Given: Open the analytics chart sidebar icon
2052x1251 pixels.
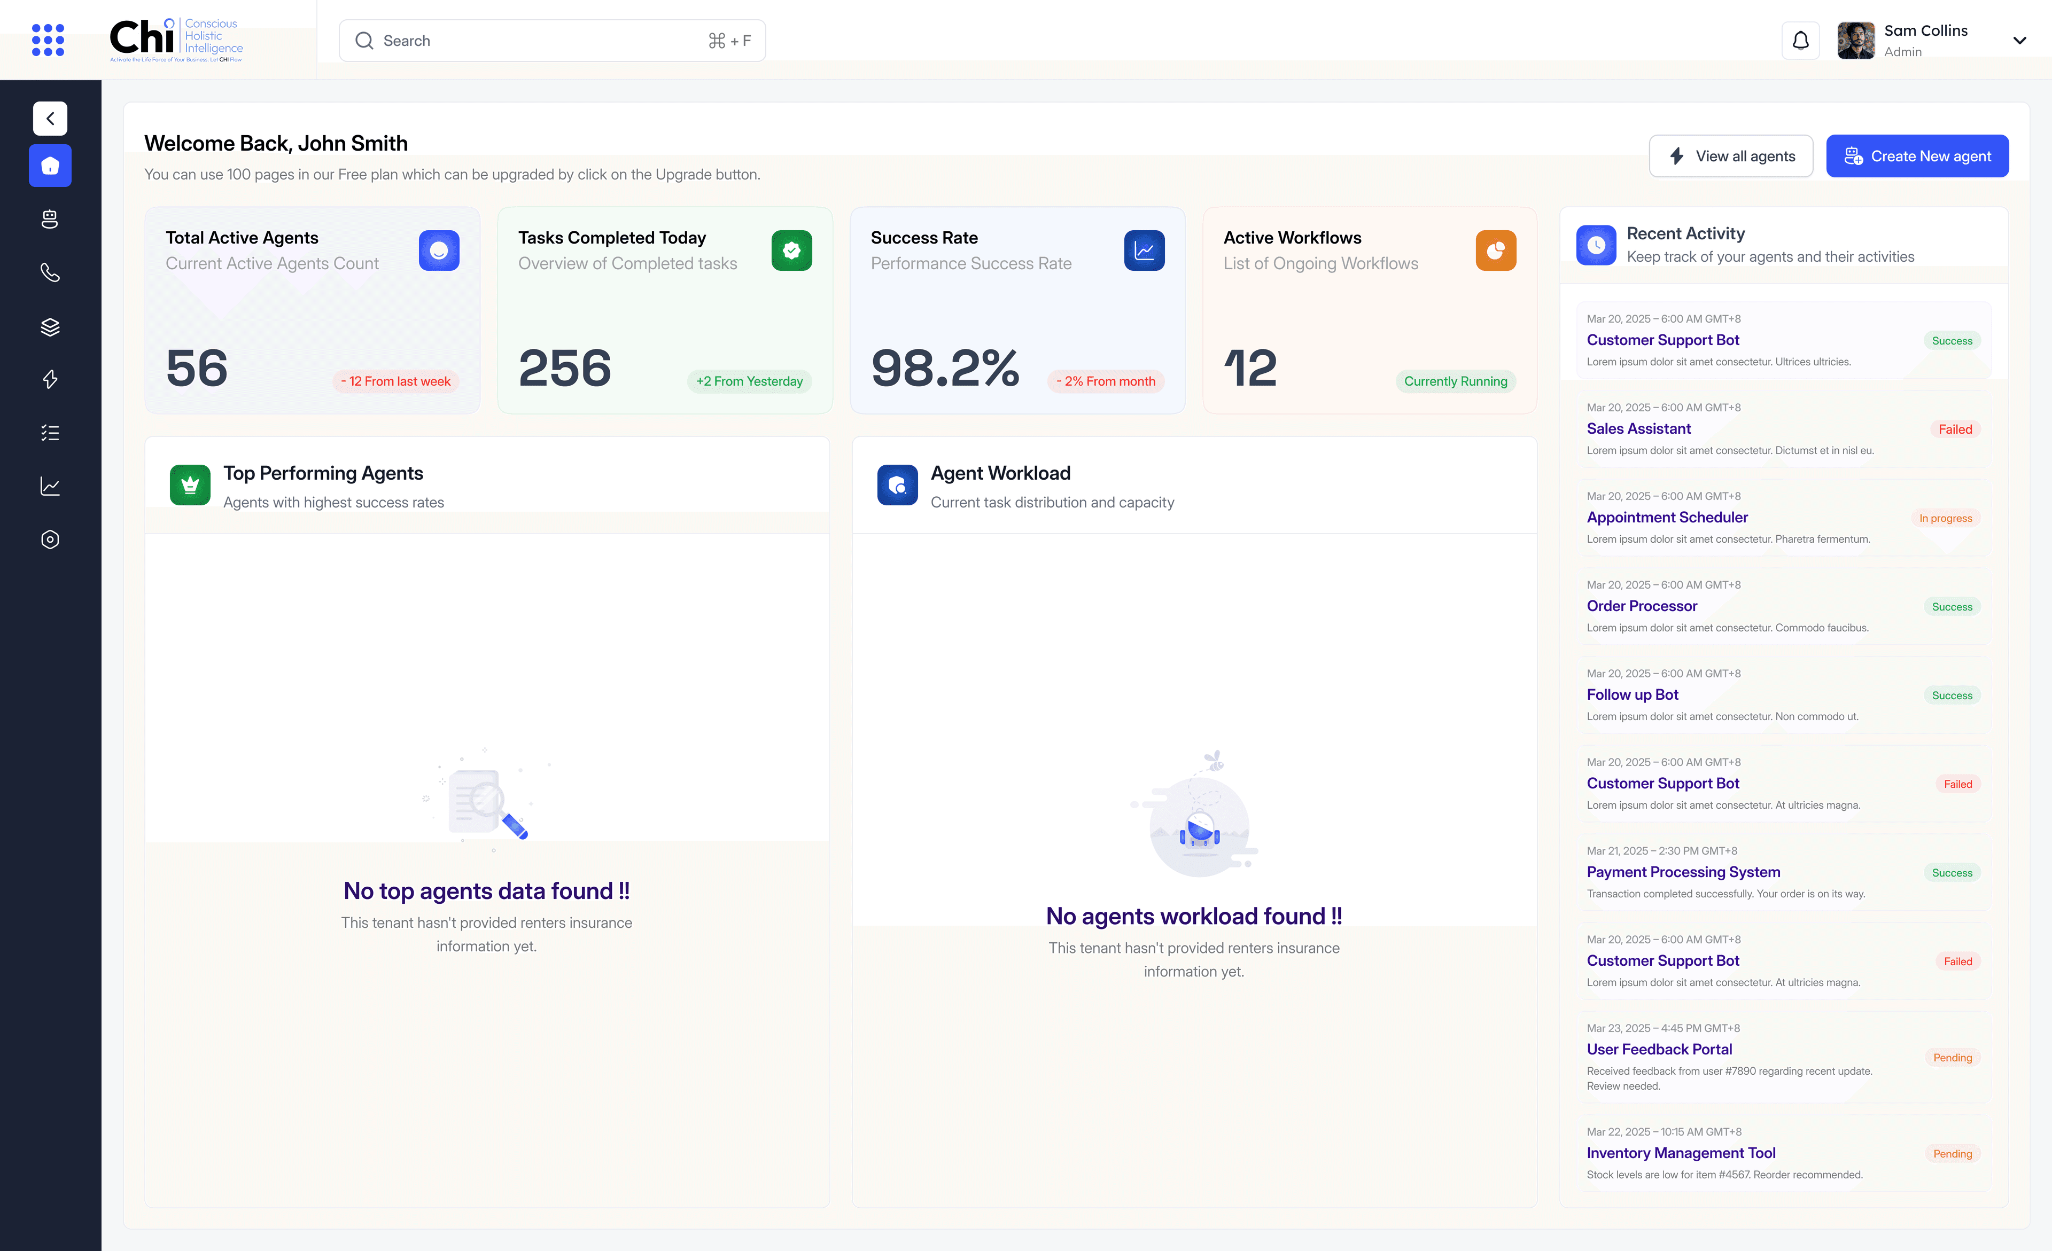Looking at the screenshot, I should click(50, 486).
